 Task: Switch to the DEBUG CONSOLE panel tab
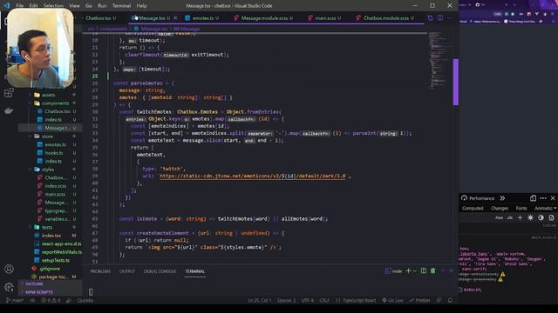click(x=160, y=271)
